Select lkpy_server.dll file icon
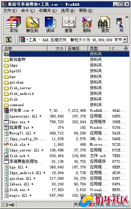The width and height of the screenshot is (131, 209). (x=6, y=150)
